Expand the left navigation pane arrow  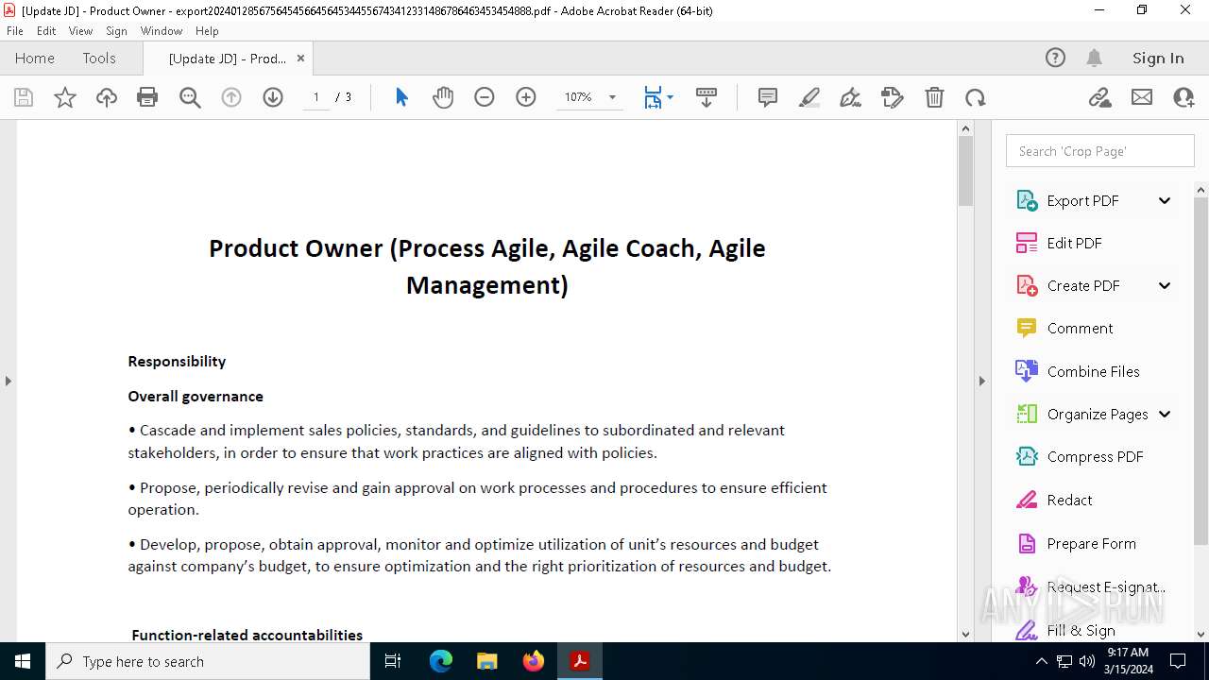(x=8, y=381)
